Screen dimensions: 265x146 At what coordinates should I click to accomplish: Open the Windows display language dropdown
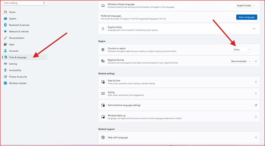tap(246, 6)
